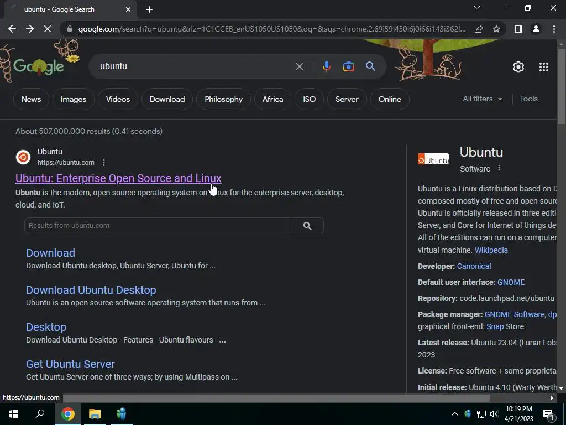Close the 'ubuntu - Google Search' tab
566x425 pixels.
tap(128, 9)
